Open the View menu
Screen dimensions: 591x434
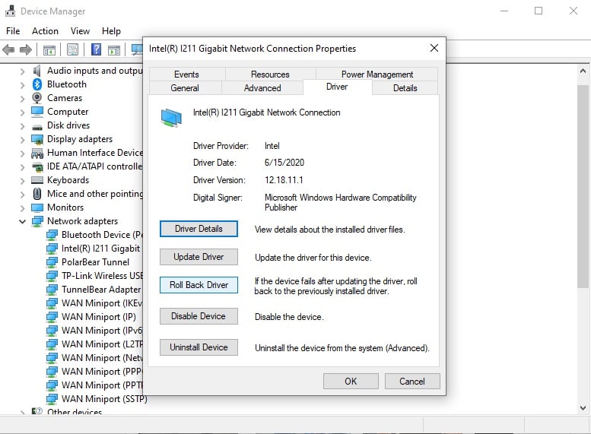click(x=80, y=31)
